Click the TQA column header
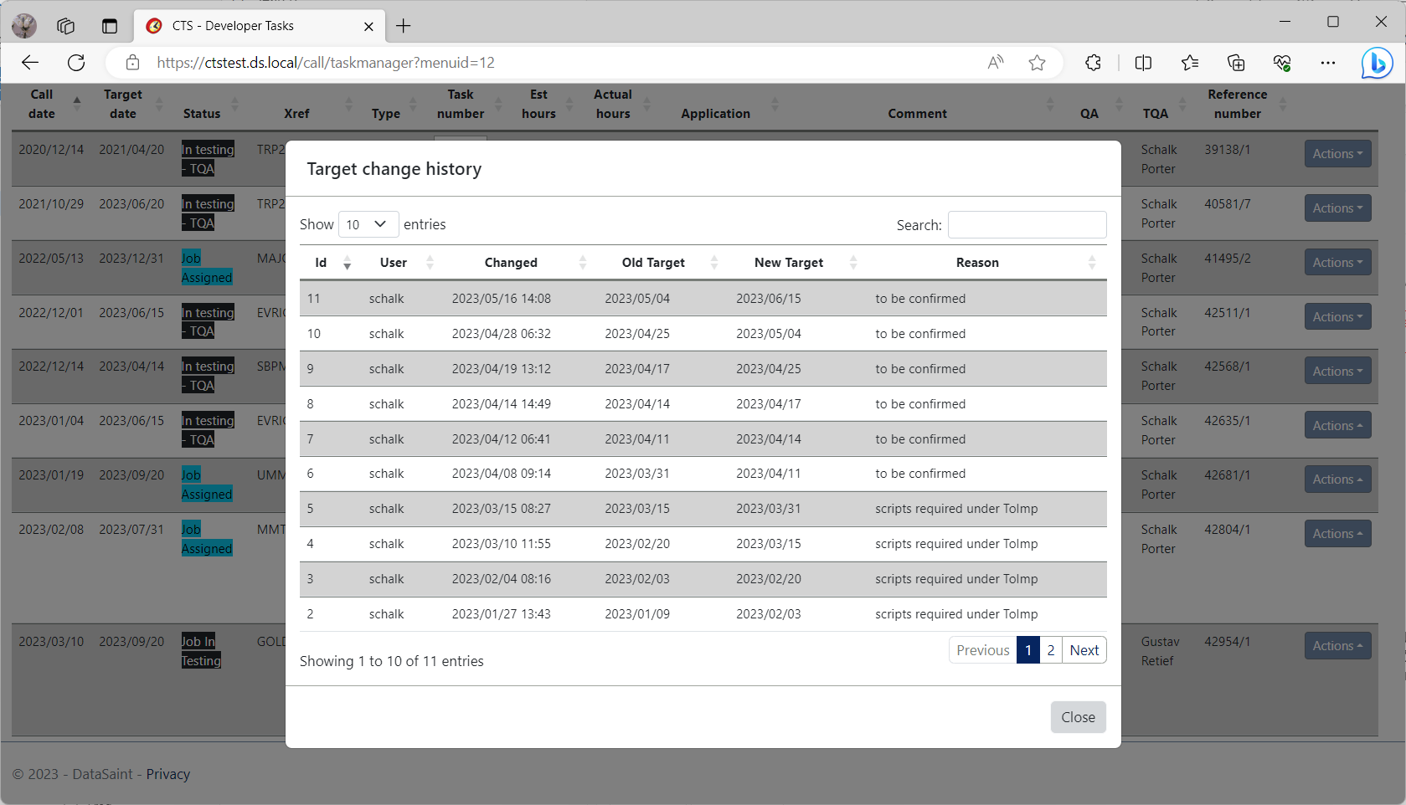Image resolution: width=1406 pixels, height=805 pixels. 1155,114
